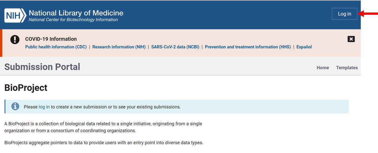Open the Templates menu item
378x153 pixels.
point(347,68)
